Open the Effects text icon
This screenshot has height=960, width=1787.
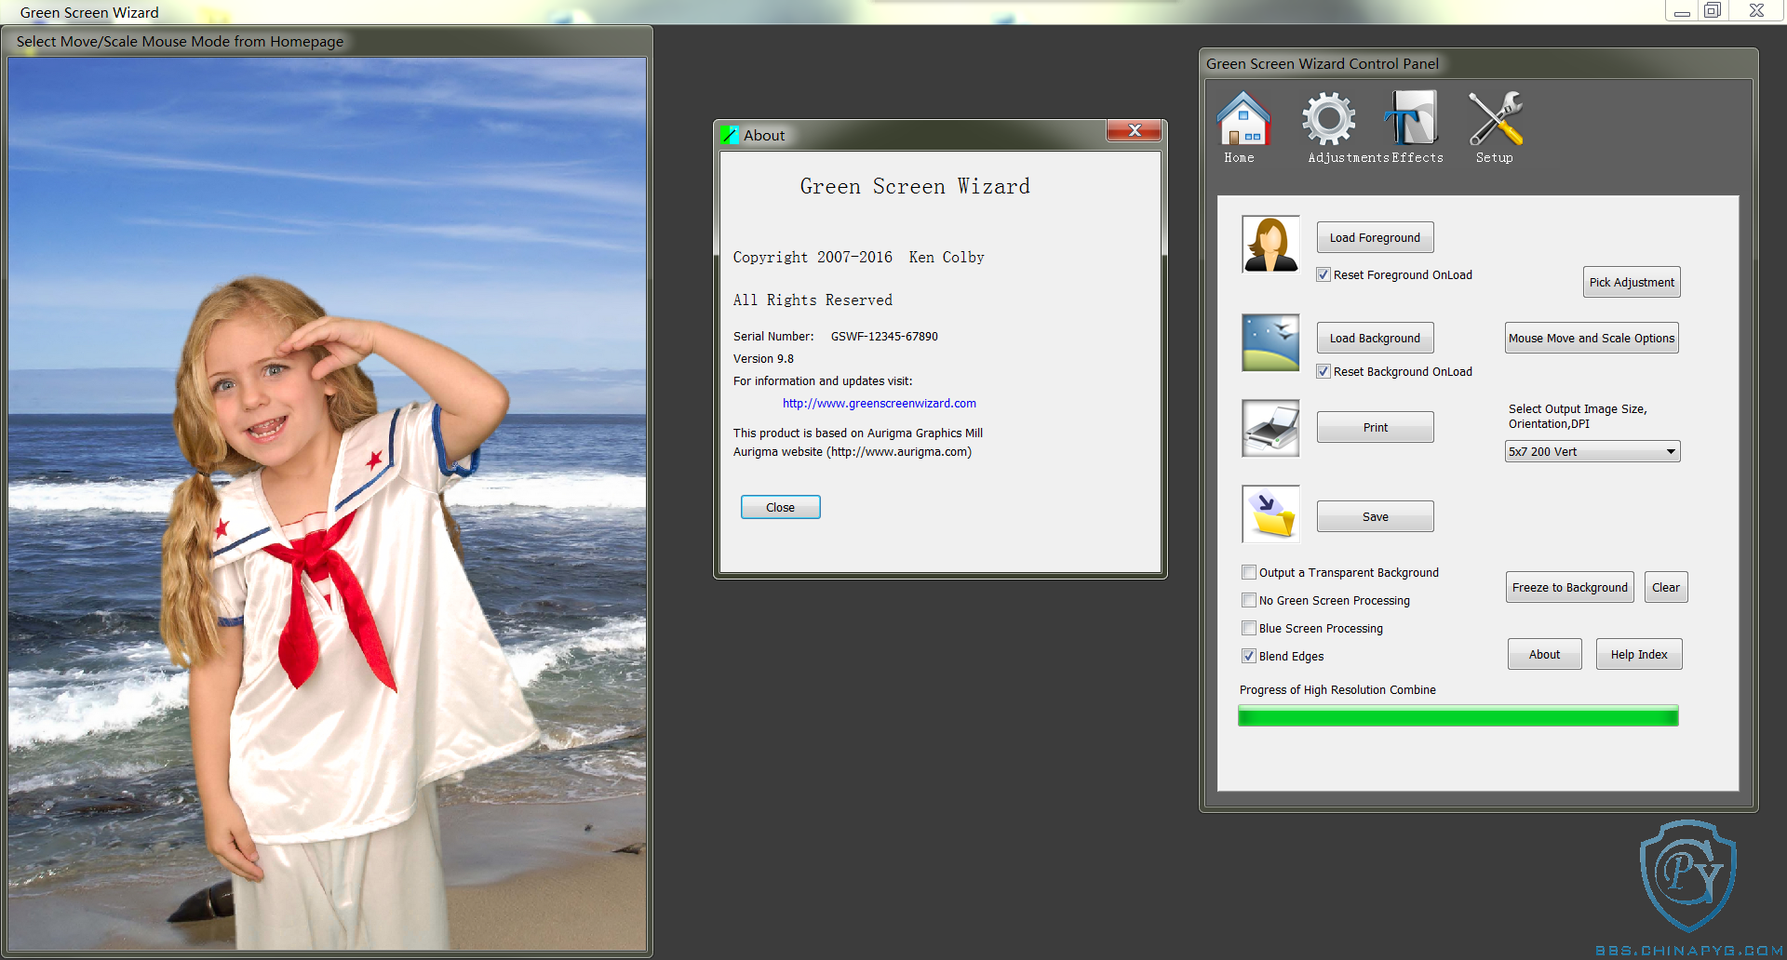(x=1411, y=118)
